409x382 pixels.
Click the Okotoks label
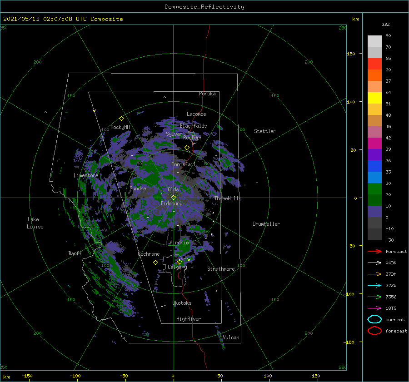(x=182, y=303)
